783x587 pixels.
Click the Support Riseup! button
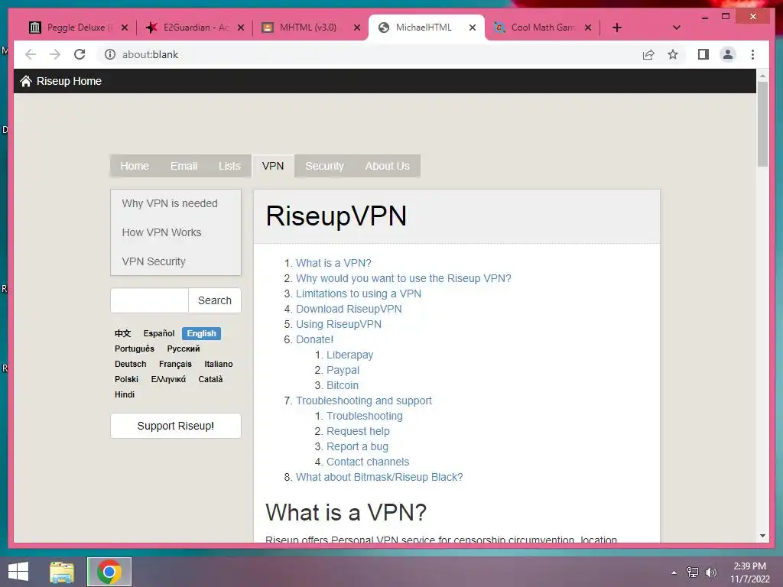tap(176, 426)
